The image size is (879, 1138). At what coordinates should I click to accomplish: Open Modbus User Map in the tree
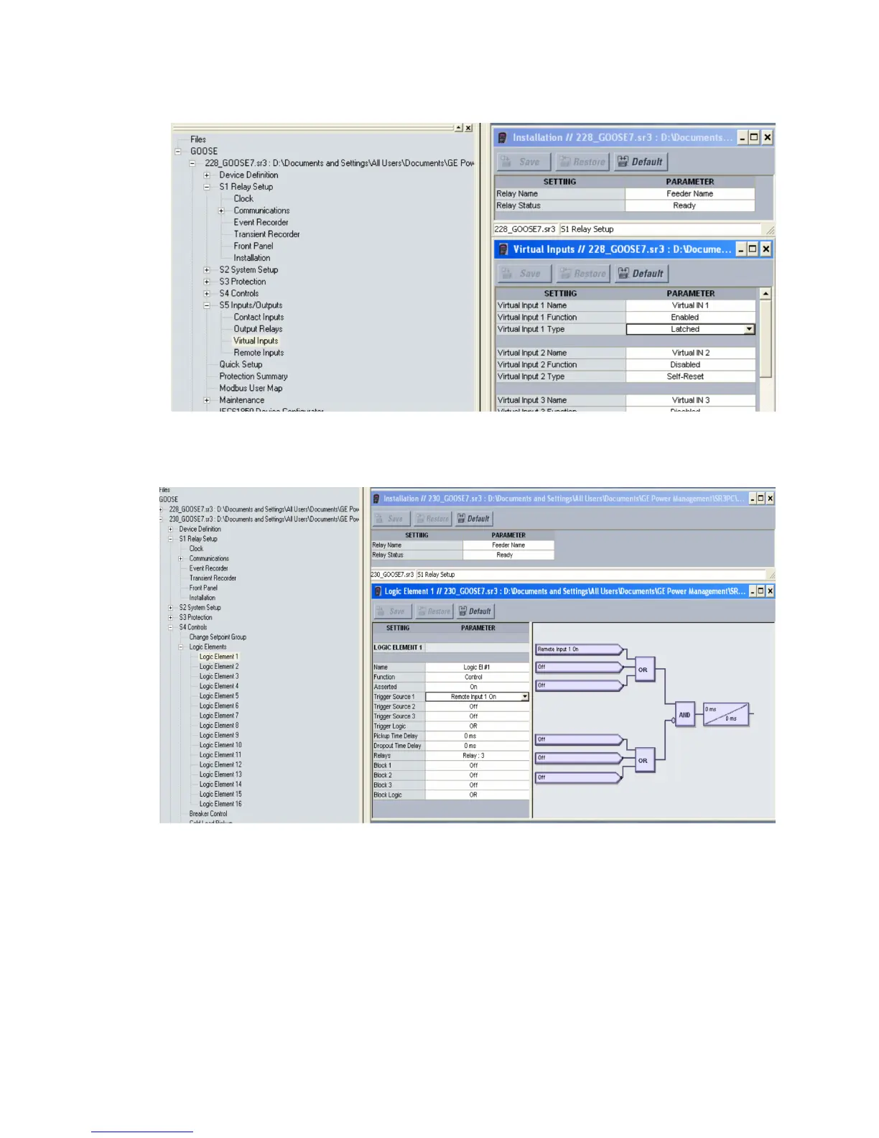coord(251,389)
